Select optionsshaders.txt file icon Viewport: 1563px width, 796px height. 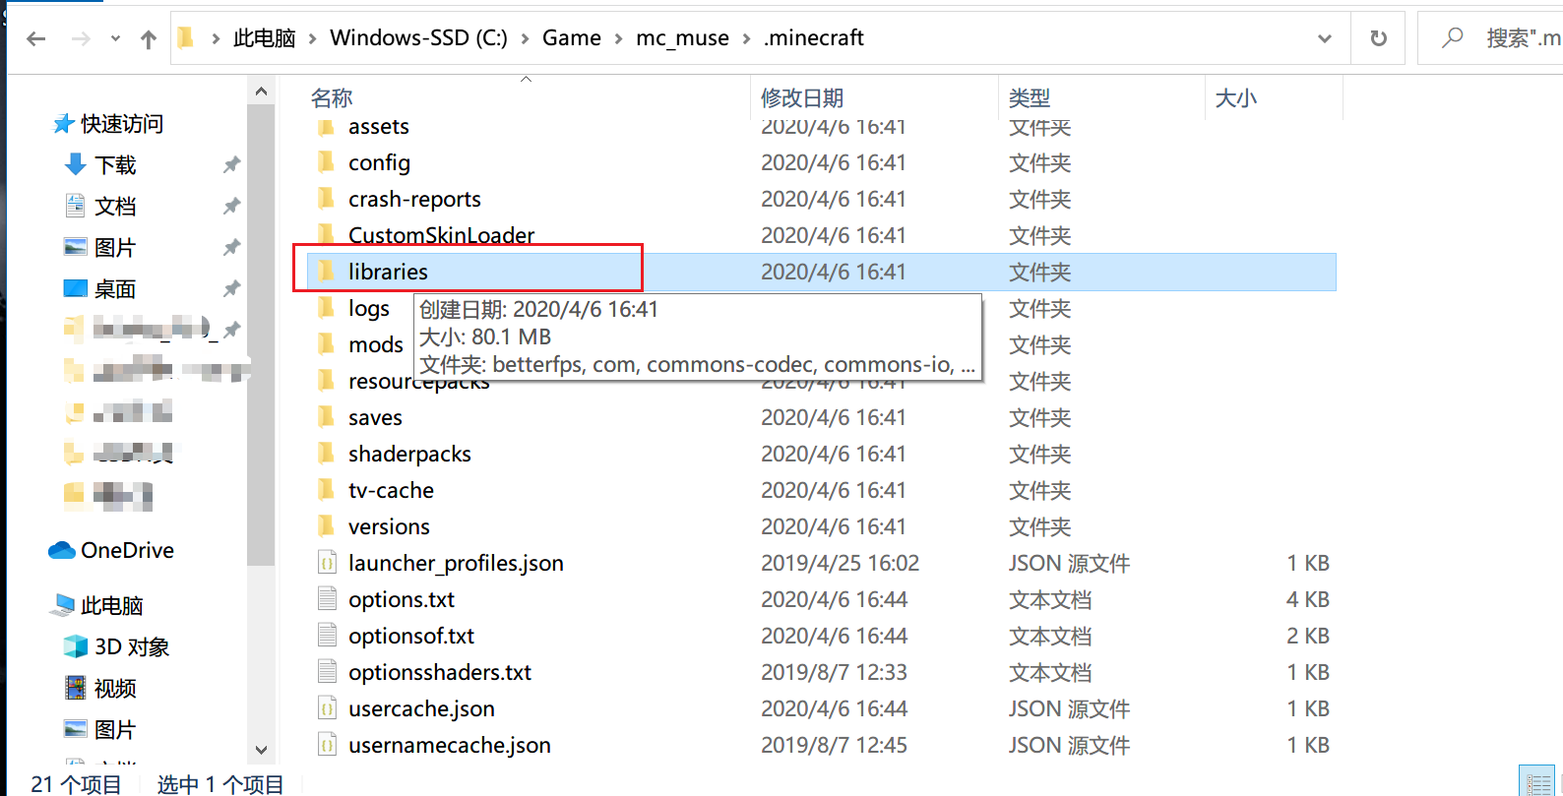pos(327,671)
